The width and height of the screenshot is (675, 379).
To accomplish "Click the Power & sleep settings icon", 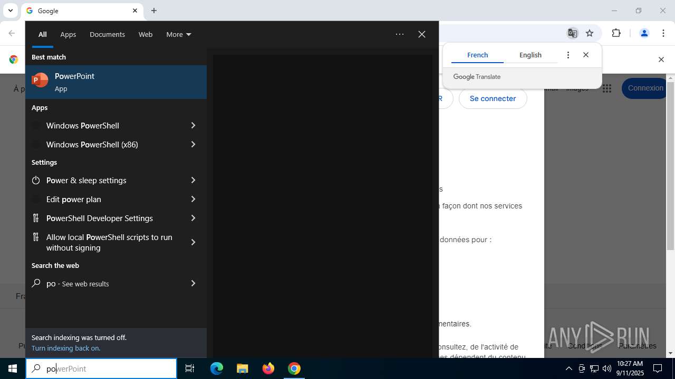I will 36,180.
